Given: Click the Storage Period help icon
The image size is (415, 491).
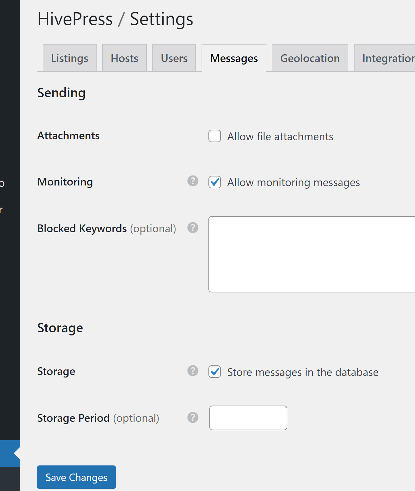Looking at the screenshot, I should click(193, 417).
